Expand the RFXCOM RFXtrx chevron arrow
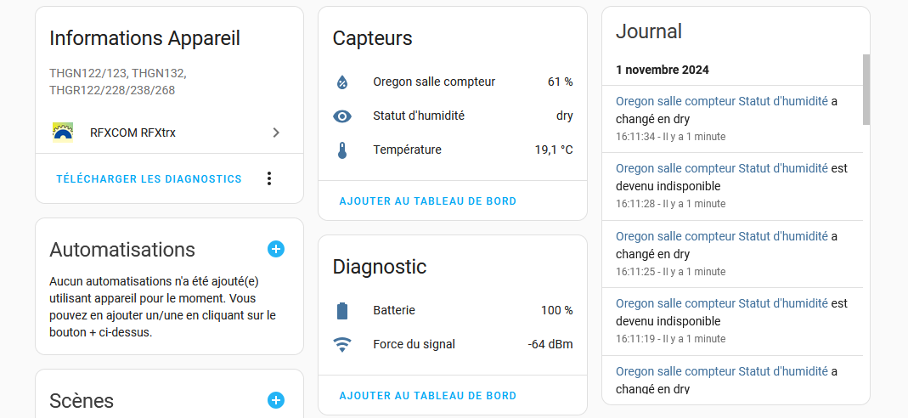Image resolution: width=908 pixels, height=418 pixels. pyautogui.click(x=276, y=133)
